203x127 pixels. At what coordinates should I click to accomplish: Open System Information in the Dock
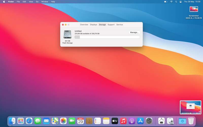pos(161,121)
